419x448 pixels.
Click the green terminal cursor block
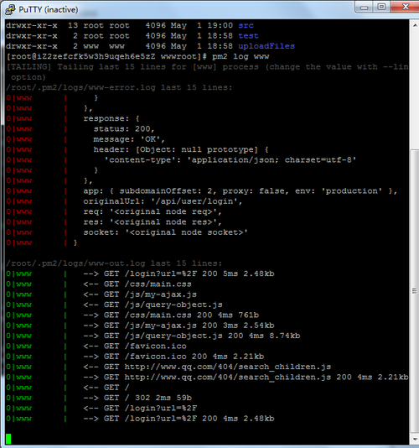click(8, 439)
